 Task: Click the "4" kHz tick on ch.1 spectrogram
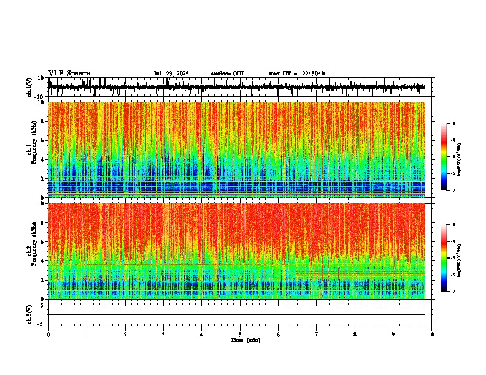click(x=42, y=160)
